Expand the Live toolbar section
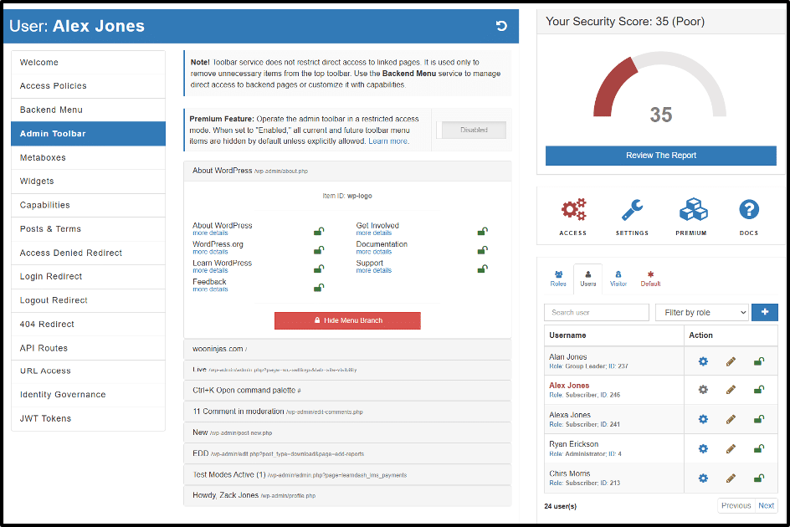This screenshot has width=790, height=527. [x=347, y=370]
